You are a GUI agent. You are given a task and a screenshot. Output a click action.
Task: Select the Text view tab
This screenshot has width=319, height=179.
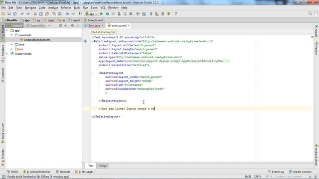tap(91, 166)
